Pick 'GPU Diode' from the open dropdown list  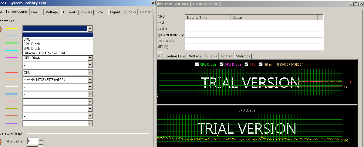click(x=58, y=49)
